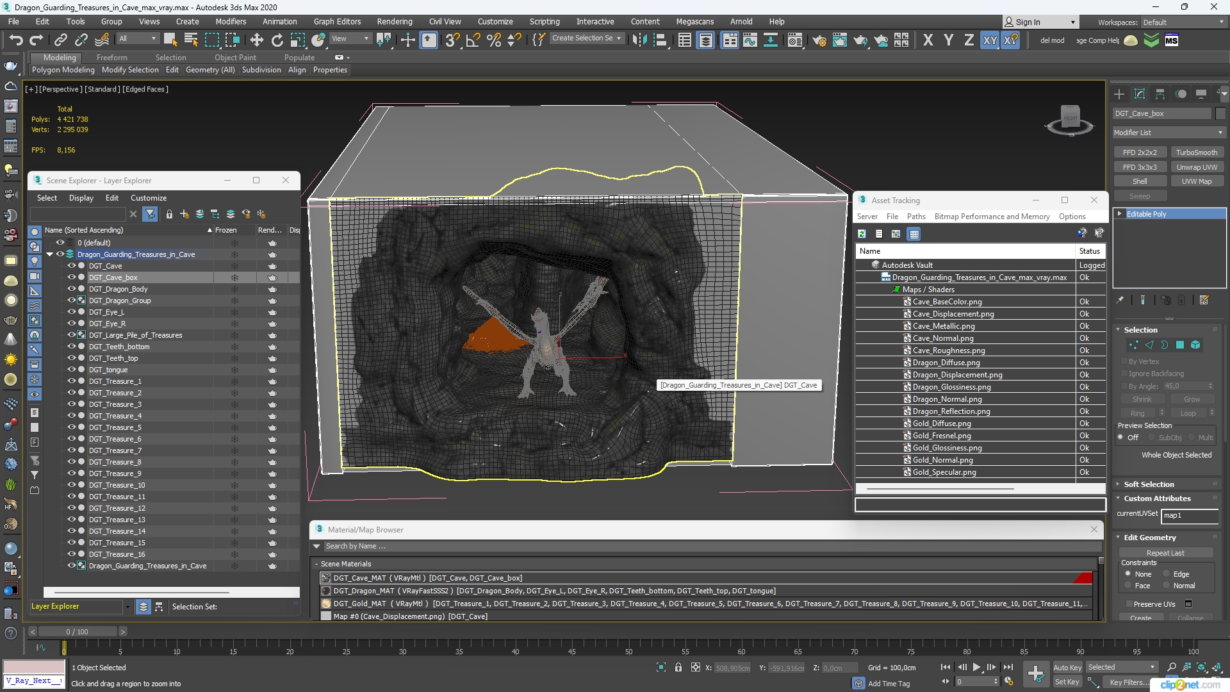Toggle visibility of DGT_Treasure_16

[x=72, y=554]
